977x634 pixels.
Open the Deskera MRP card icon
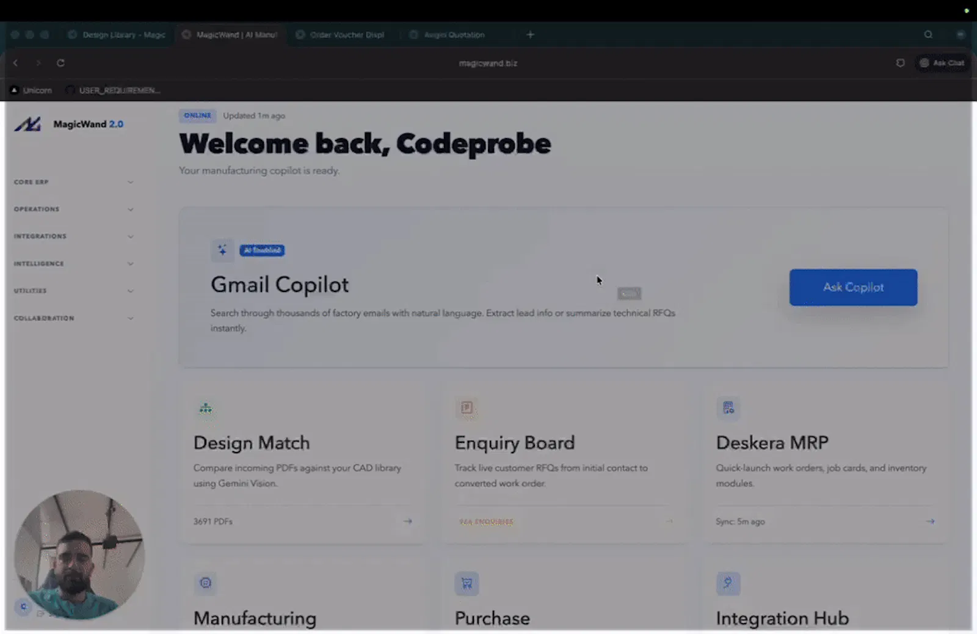point(728,408)
